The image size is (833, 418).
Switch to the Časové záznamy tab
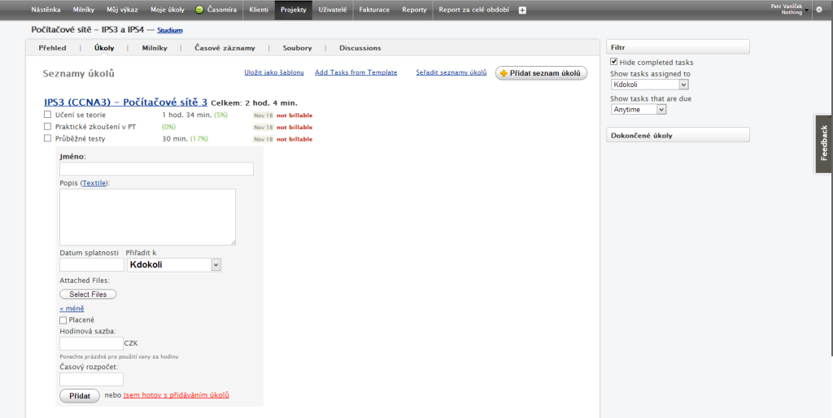(225, 48)
